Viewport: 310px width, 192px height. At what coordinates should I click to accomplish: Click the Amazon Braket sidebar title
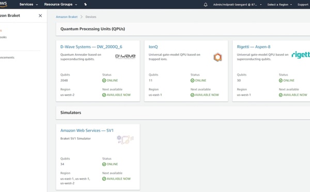click(10, 15)
